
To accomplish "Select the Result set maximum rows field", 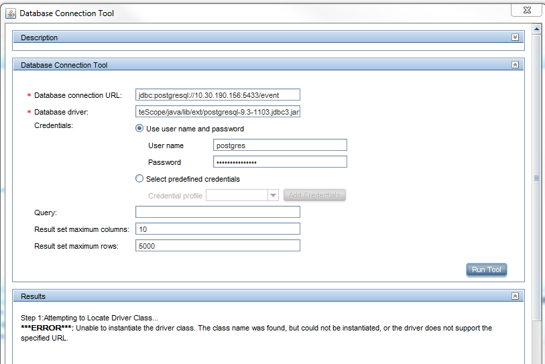I will (x=217, y=246).
